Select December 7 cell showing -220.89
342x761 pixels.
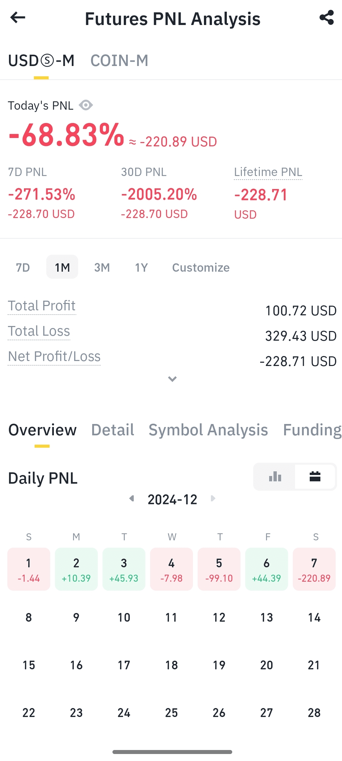tap(314, 569)
